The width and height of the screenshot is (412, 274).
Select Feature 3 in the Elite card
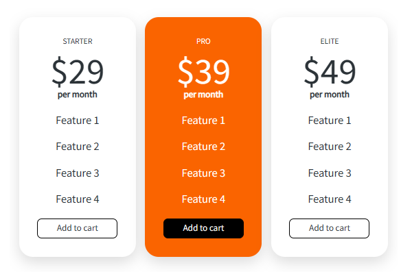point(330,173)
